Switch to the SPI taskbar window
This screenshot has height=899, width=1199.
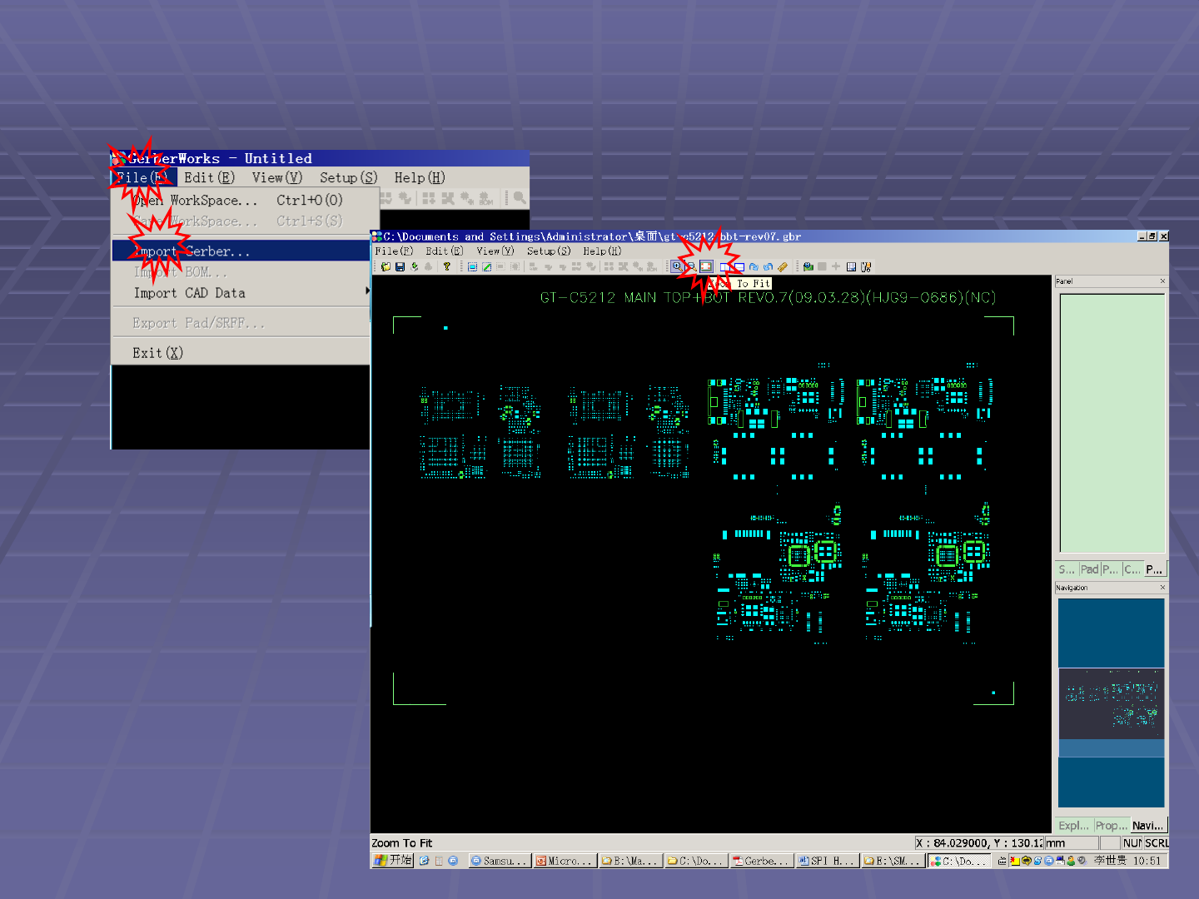click(827, 861)
